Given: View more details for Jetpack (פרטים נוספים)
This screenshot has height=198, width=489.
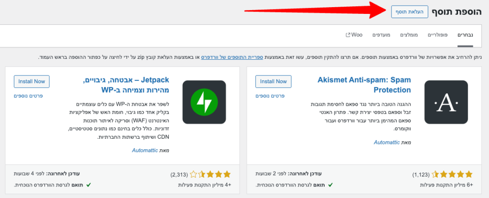Looking at the screenshot, I should 32,96.
